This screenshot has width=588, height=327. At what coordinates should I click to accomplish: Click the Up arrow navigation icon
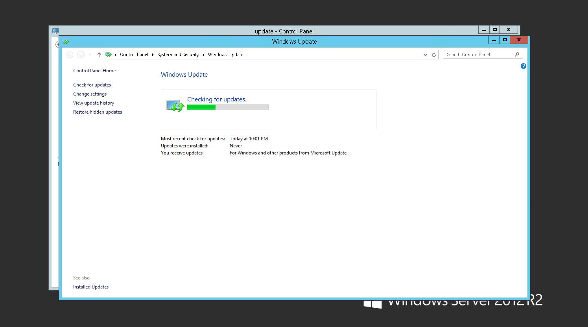(x=99, y=55)
